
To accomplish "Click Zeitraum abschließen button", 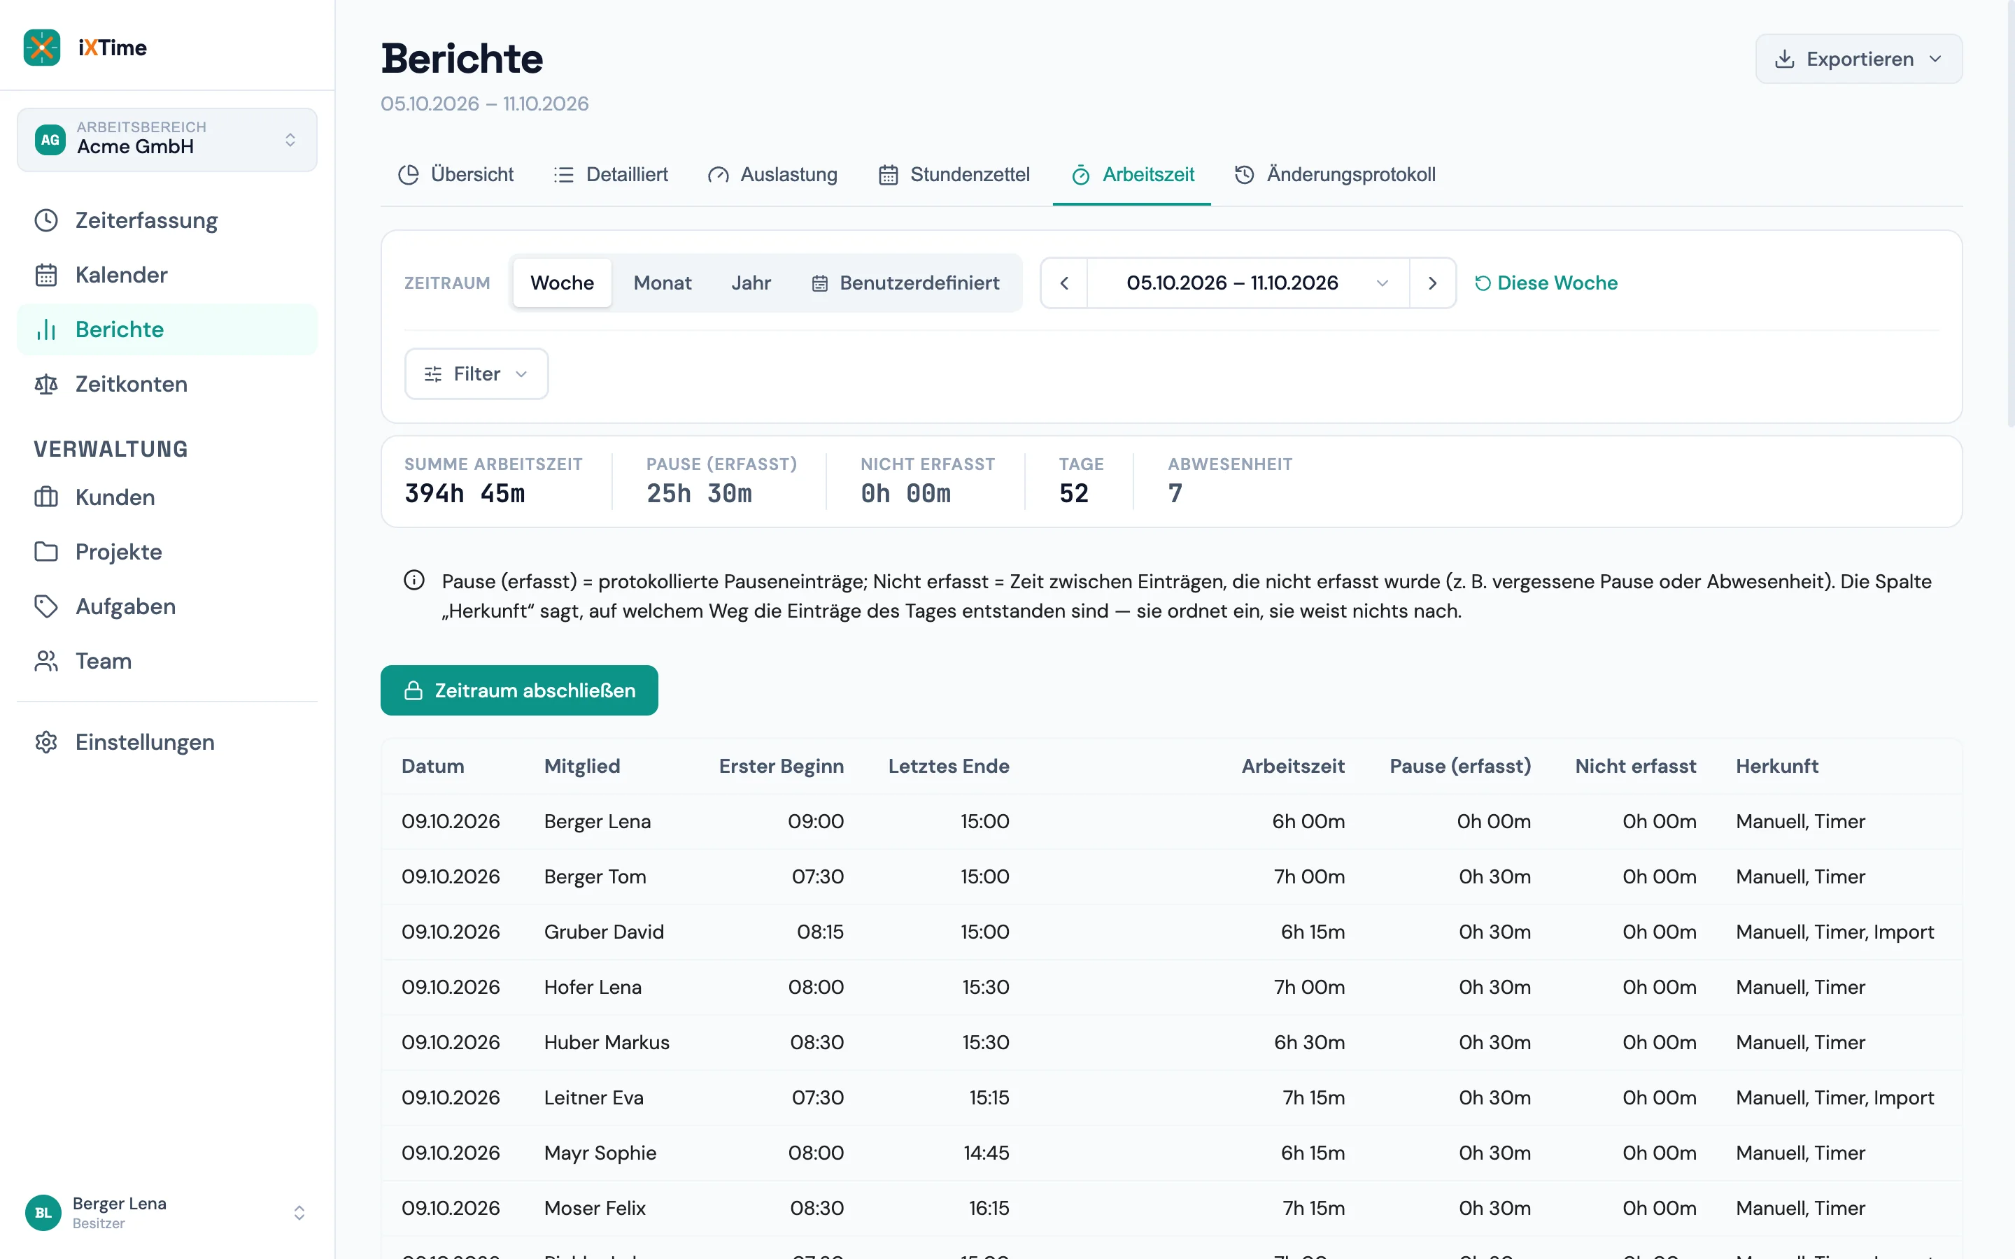I will click(518, 690).
